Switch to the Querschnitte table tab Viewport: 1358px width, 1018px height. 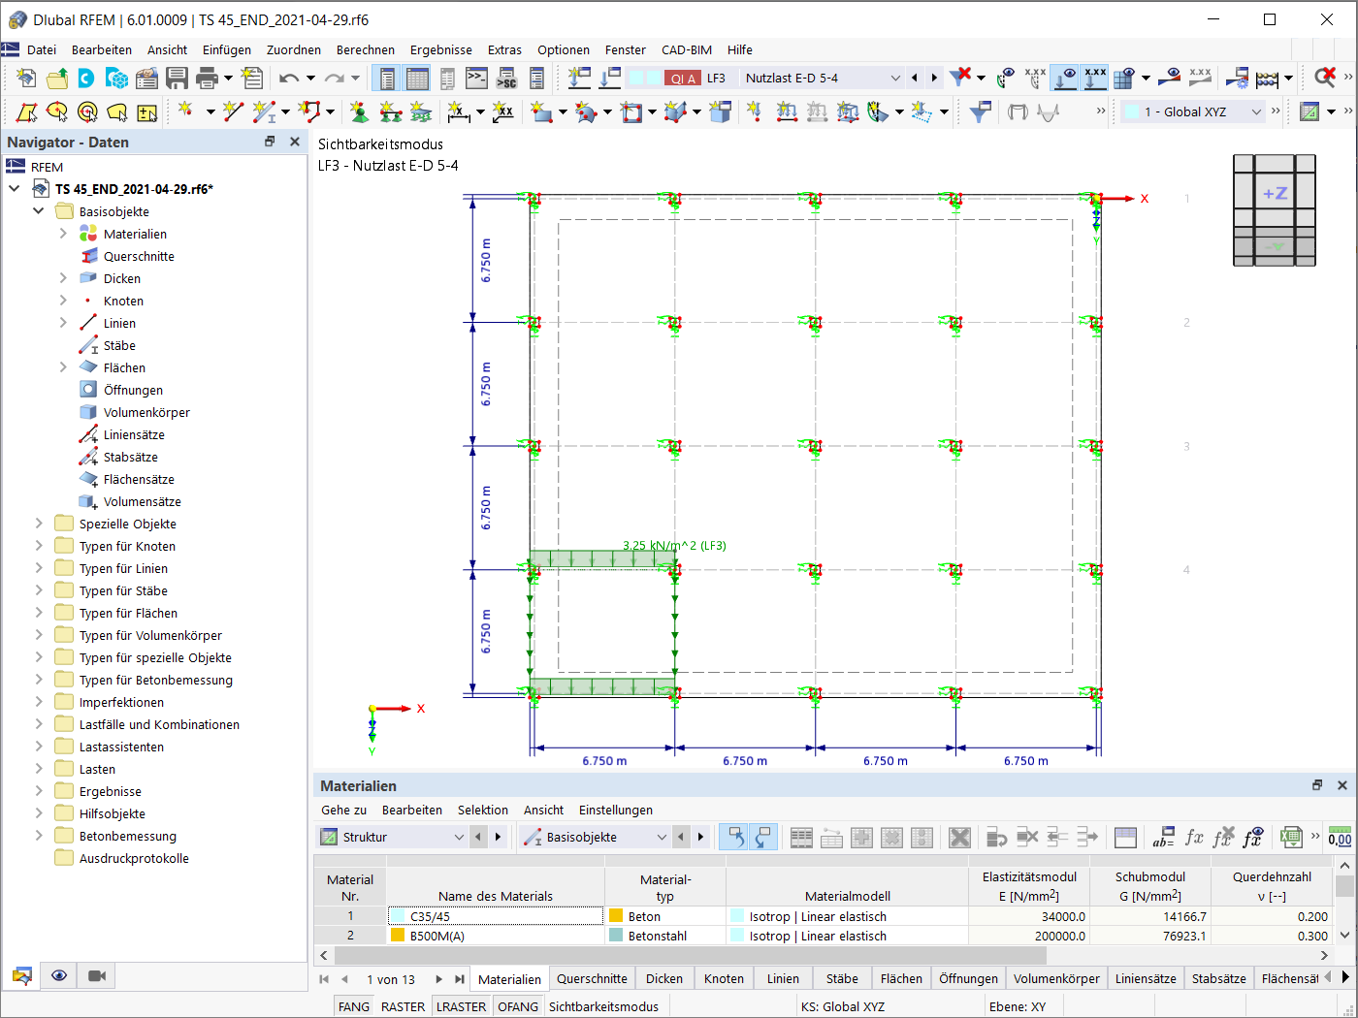[x=592, y=978]
